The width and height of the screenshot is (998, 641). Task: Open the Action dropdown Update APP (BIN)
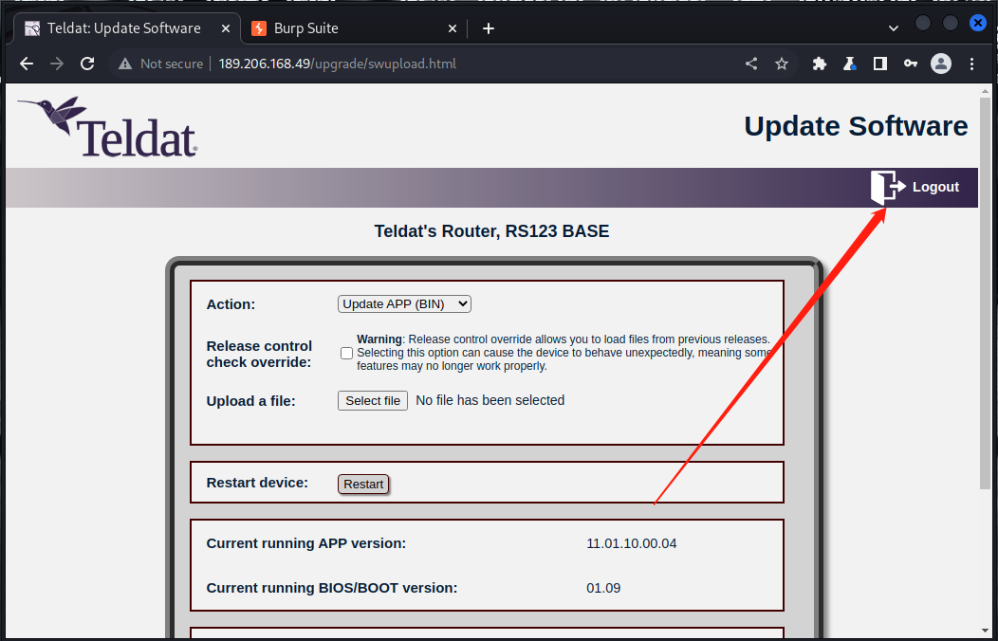pyautogui.click(x=404, y=304)
